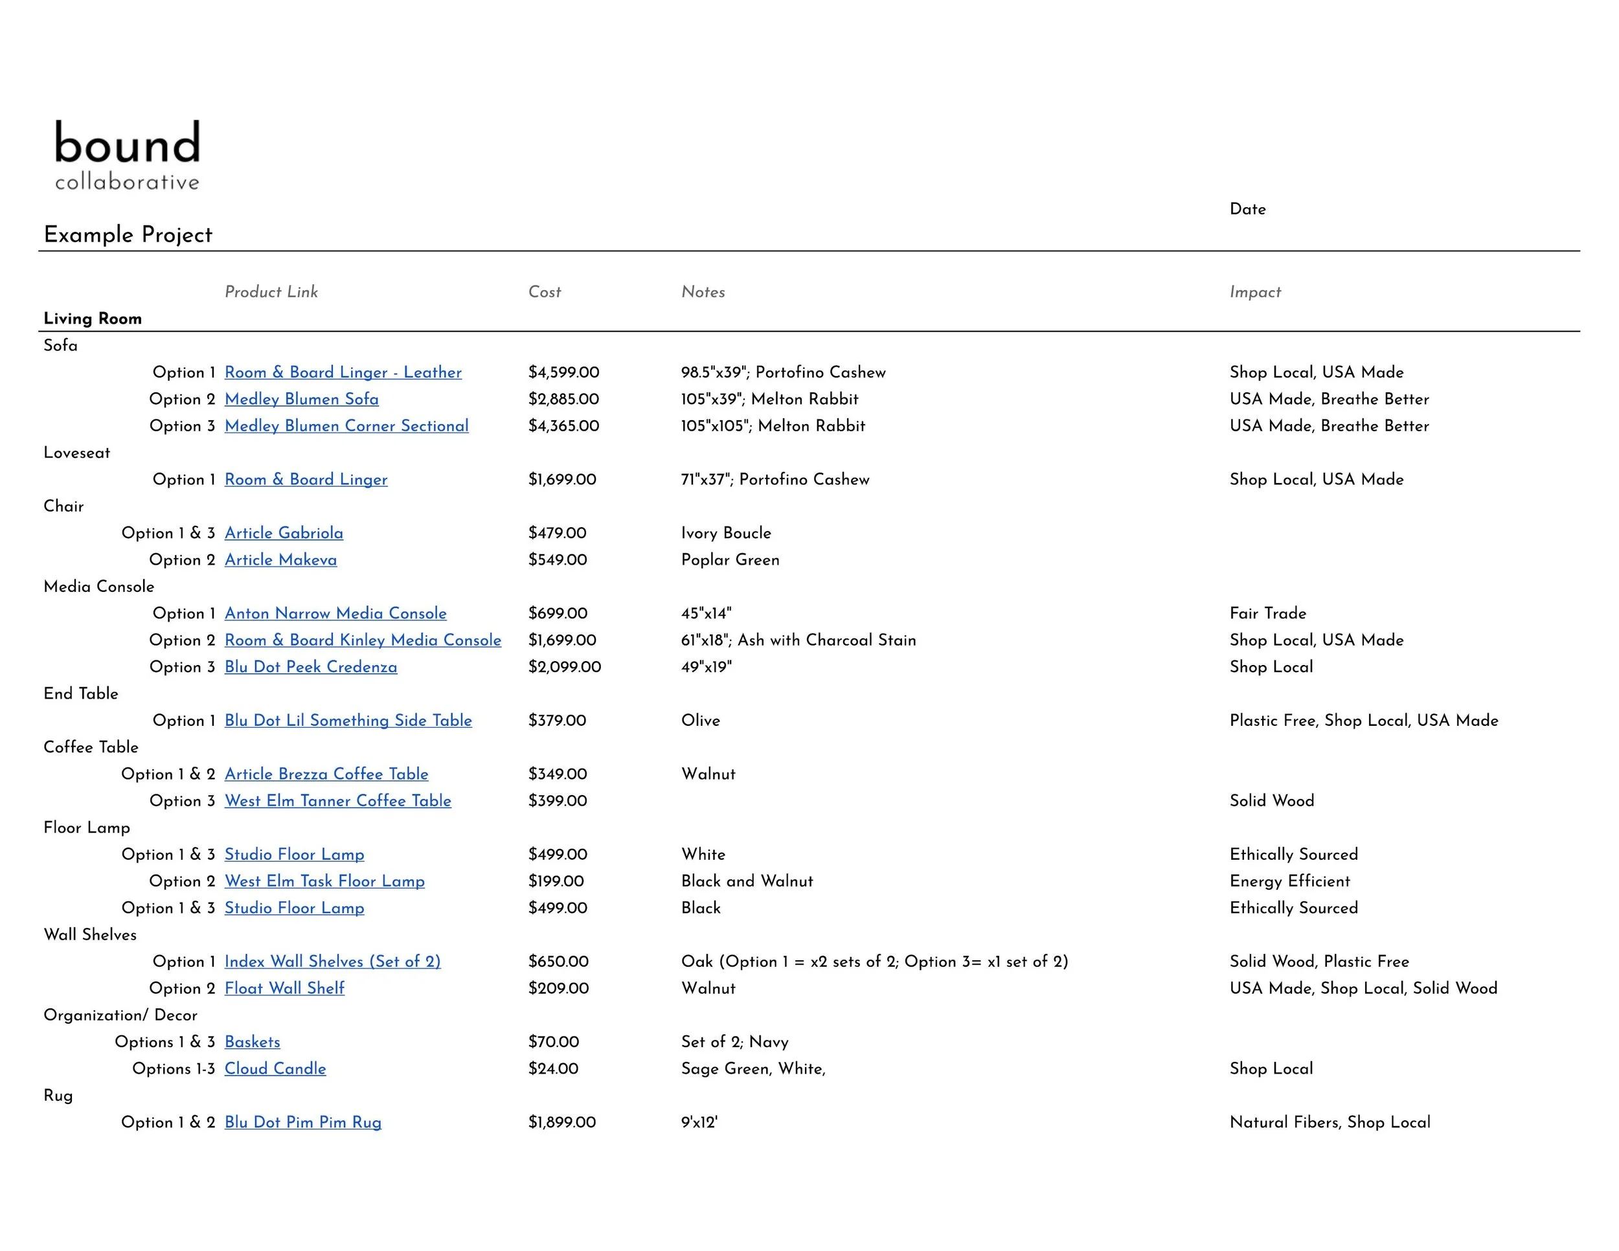Open the Loveseat Room & Board Linger link

(x=306, y=480)
